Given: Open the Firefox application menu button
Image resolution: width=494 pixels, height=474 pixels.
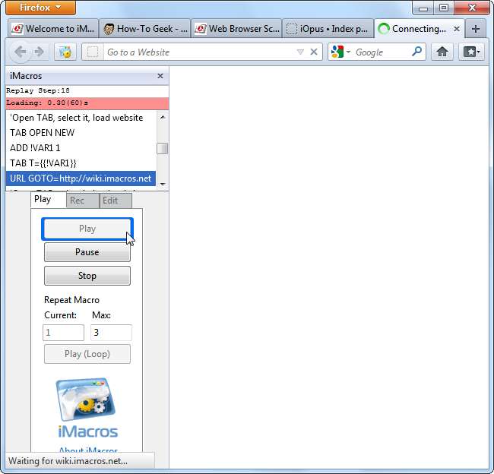Looking at the screenshot, I should click(x=40, y=8).
